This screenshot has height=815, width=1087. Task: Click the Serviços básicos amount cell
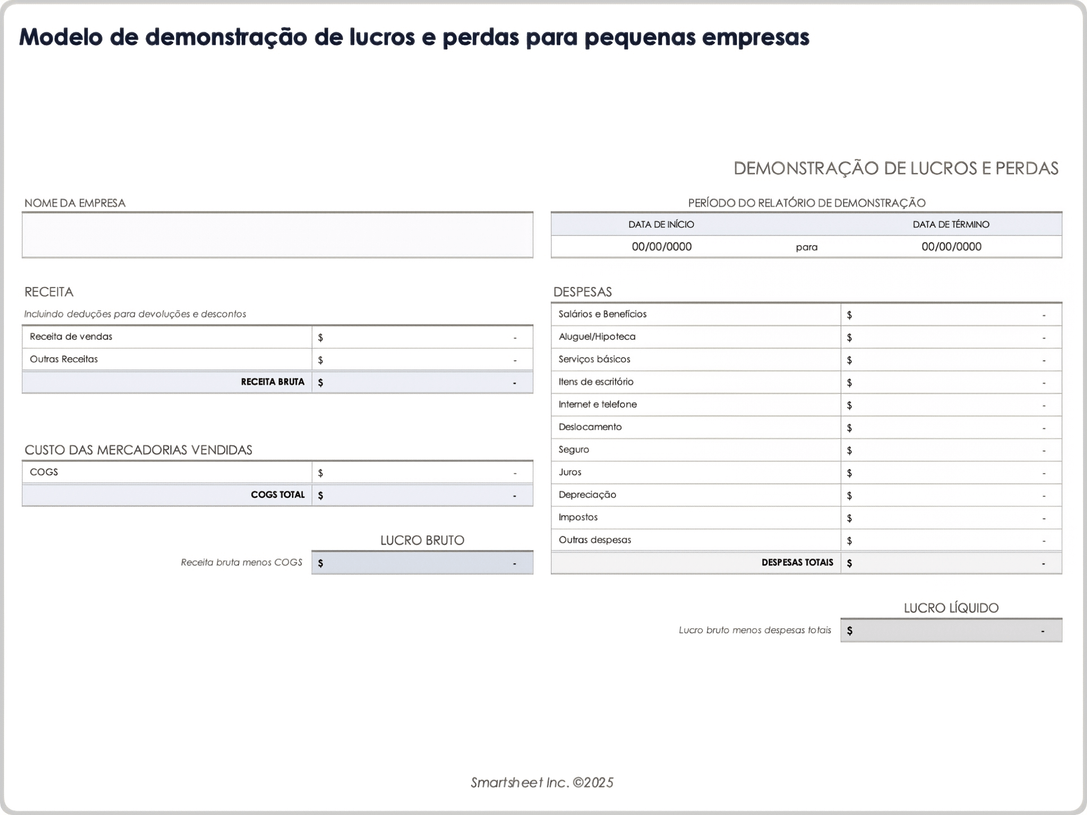[x=951, y=359]
